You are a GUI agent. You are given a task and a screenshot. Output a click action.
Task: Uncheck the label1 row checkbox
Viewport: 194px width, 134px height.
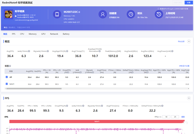(x=7, y=84)
